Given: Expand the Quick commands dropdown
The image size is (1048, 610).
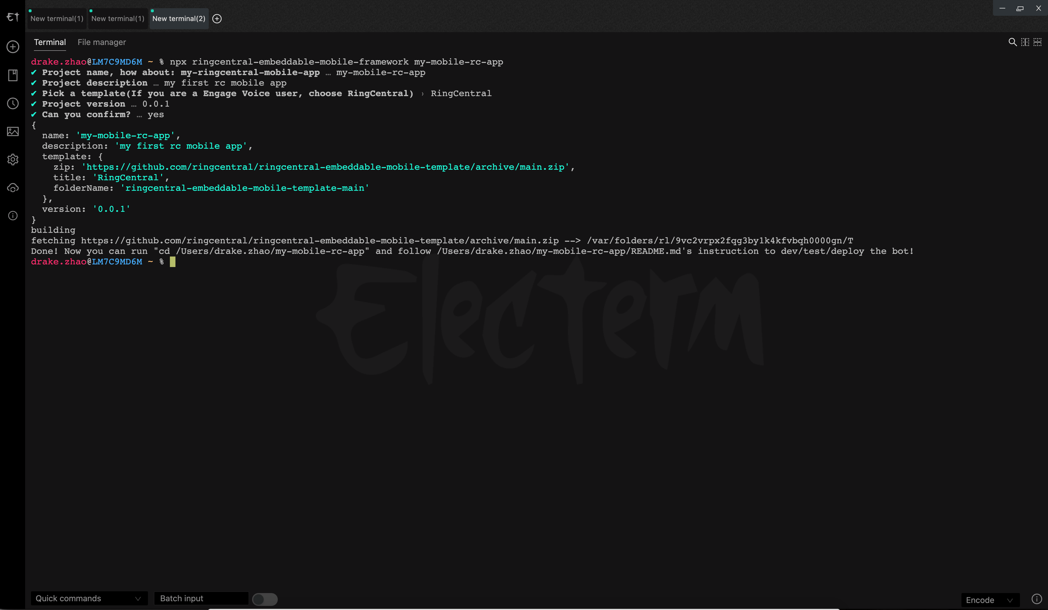Looking at the screenshot, I should coord(89,598).
